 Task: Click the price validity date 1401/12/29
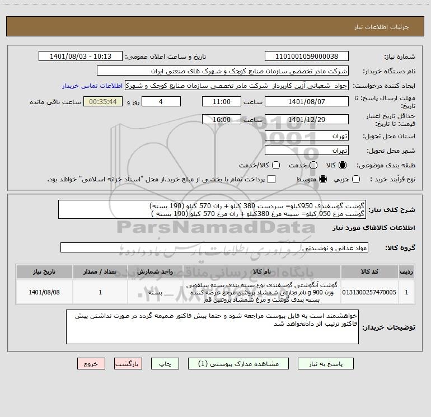pos(307,119)
